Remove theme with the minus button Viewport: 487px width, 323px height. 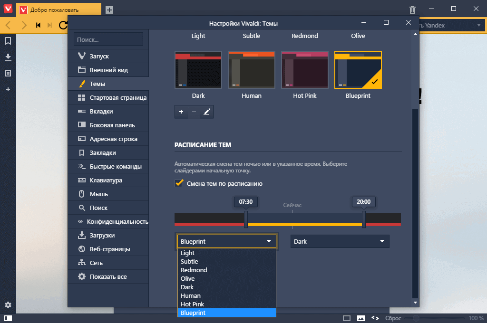click(194, 112)
